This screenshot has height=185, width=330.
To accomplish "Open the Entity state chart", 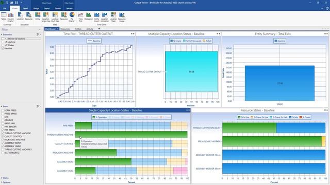I will tap(38, 16).
